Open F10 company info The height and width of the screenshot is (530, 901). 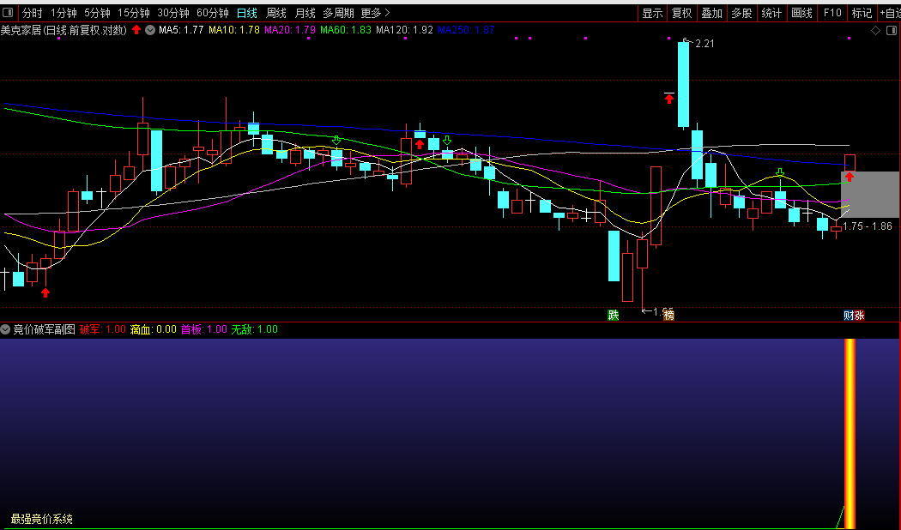[832, 13]
